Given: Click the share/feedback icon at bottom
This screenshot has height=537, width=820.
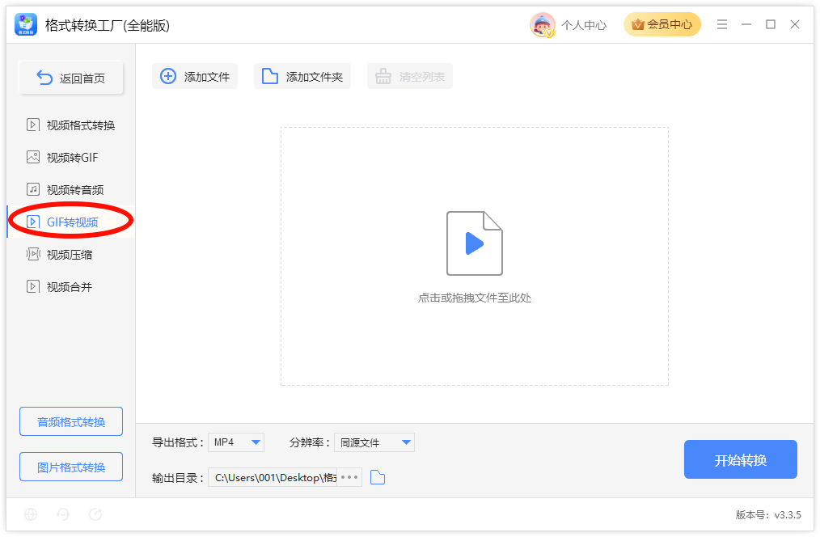Looking at the screenshot, I should click(x=95, y=514).
